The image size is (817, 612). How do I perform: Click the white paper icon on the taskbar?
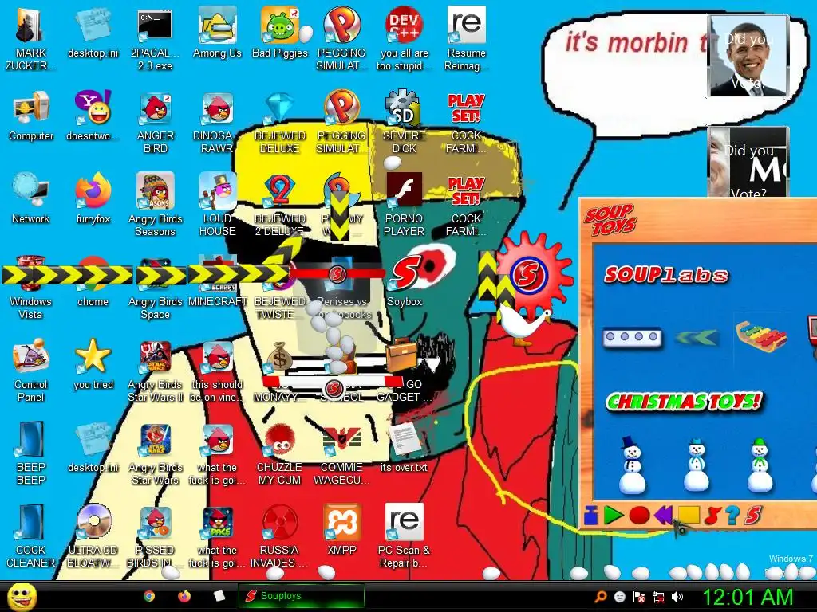click(219, 596)
